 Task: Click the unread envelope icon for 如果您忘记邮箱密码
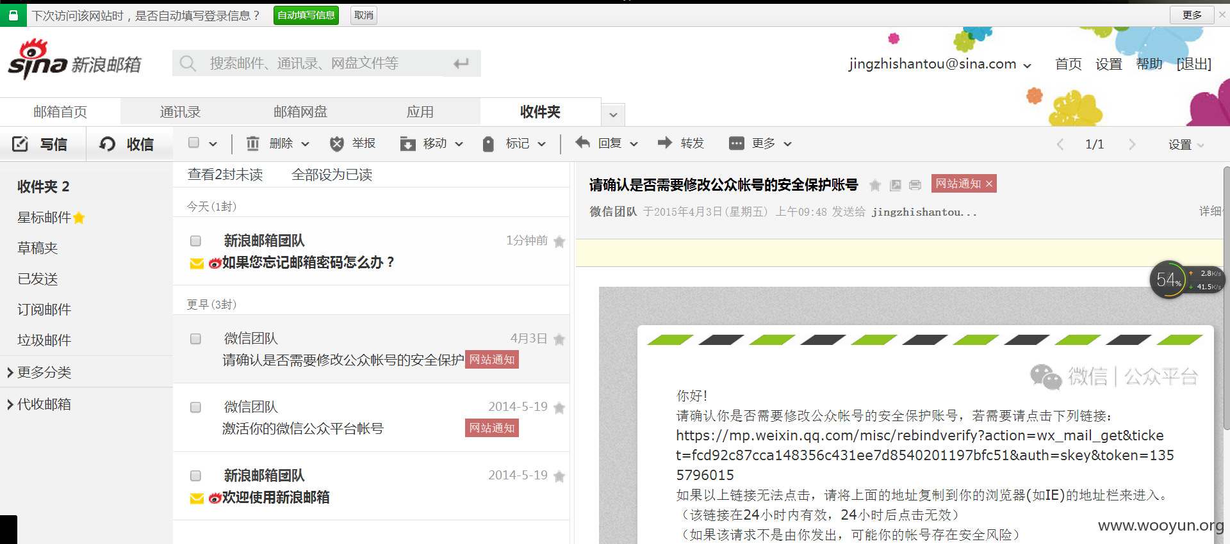click(x=197, y=264)
